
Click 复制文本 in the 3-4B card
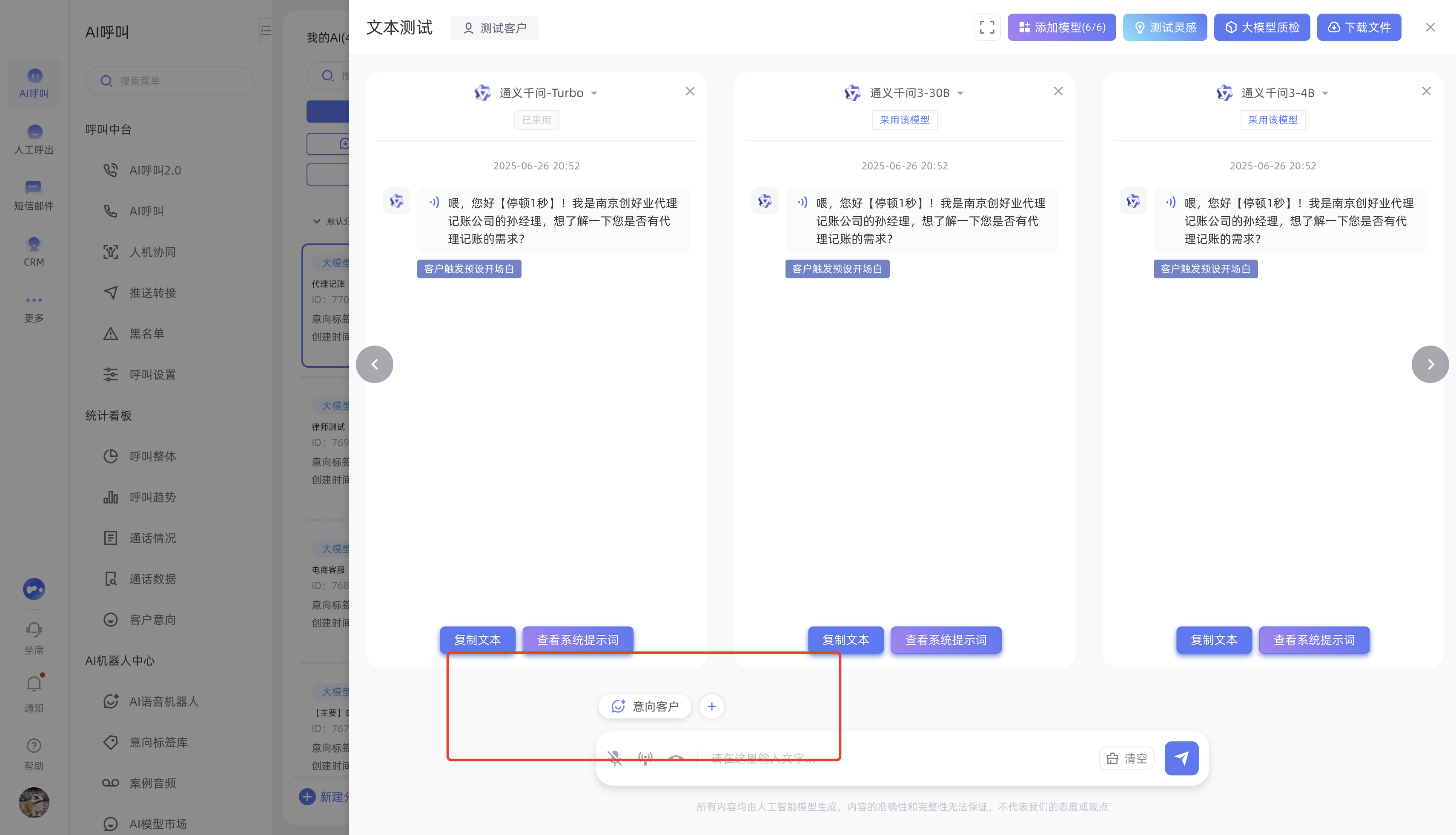(x=1214, y=640)
